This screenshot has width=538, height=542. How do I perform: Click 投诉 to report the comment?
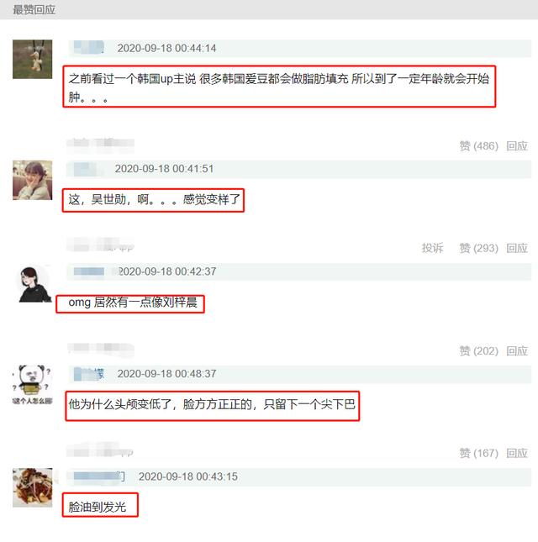click(x=432, y=248)
